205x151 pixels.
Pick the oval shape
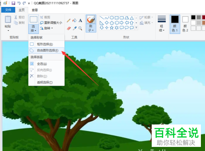tap(112, 18)
